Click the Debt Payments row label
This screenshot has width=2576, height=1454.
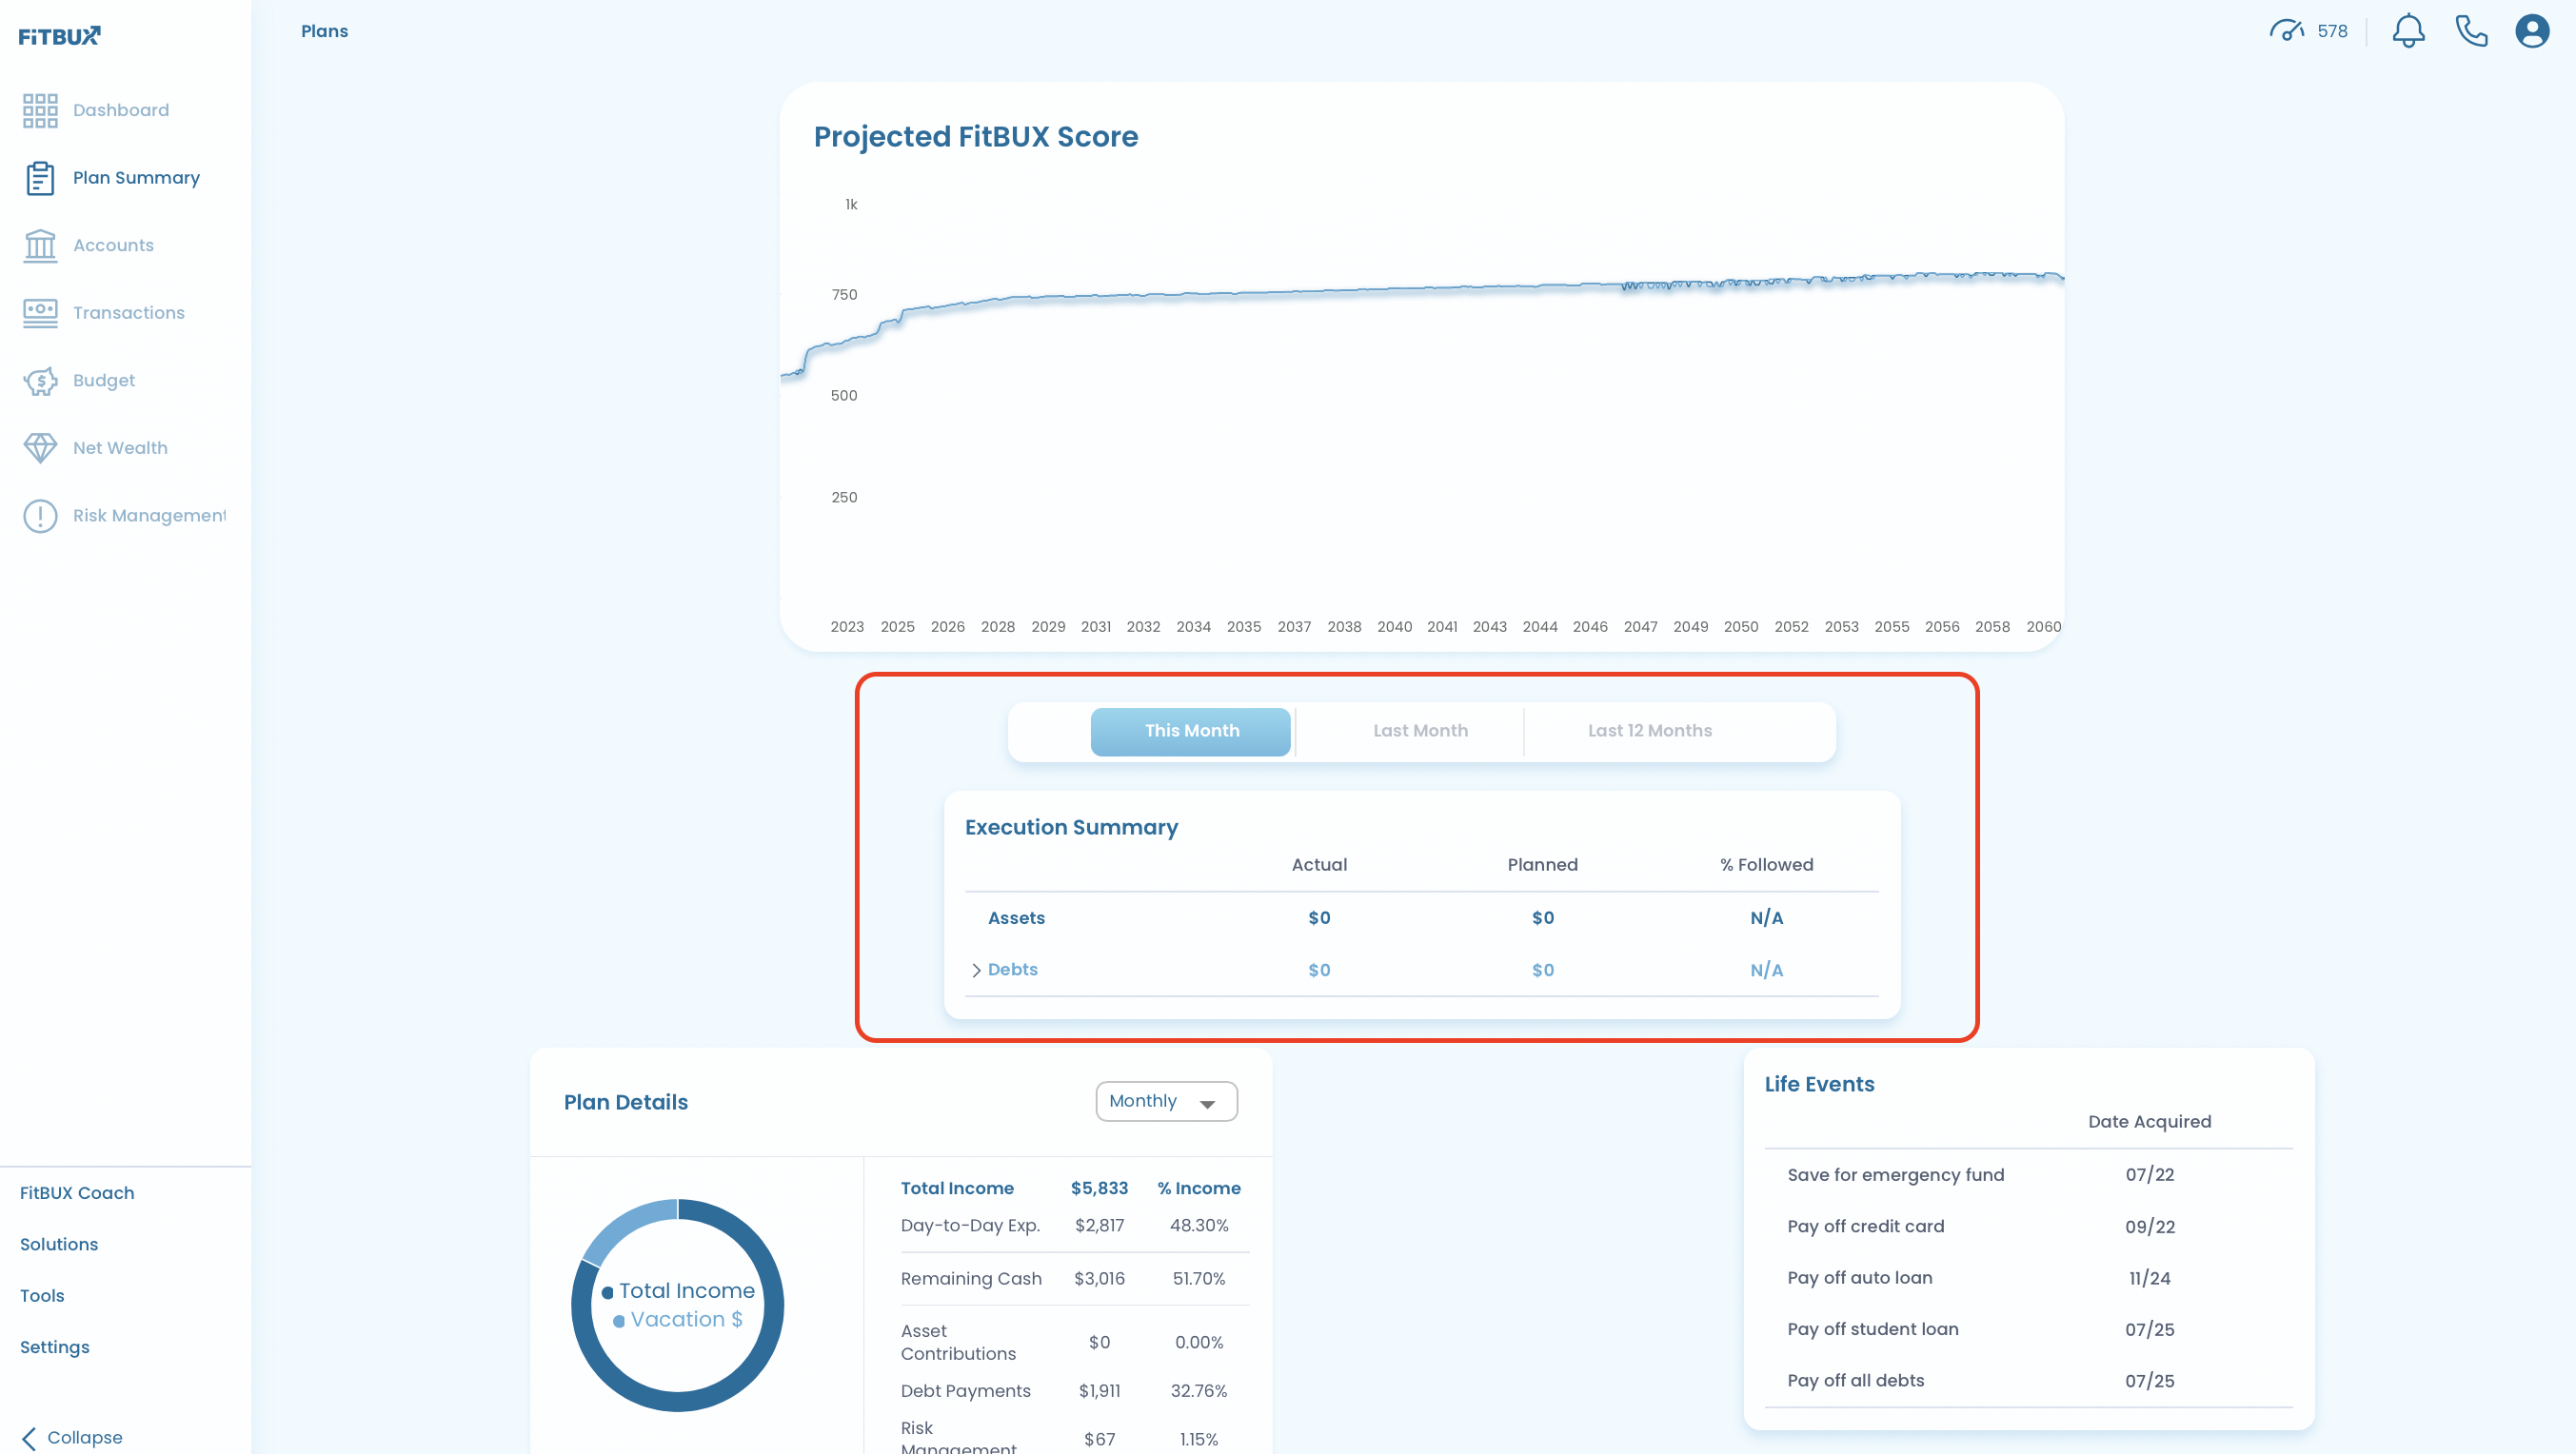[x=965, y=1392]
